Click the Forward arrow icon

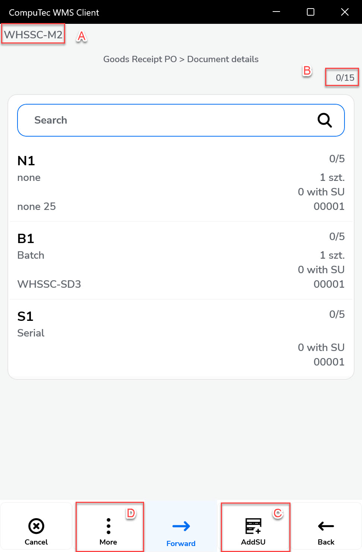click(181, 526)
